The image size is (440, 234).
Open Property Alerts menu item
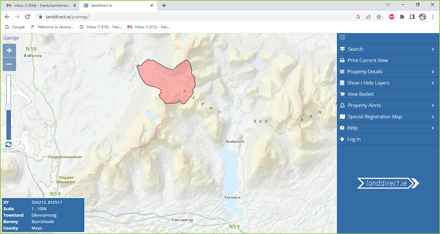(388, 105)
